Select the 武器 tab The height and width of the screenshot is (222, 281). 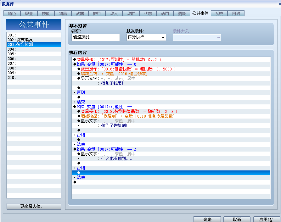(80, 14)
